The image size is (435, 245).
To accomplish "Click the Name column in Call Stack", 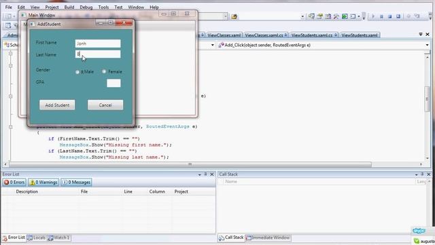I will click(x=231, y=182).
